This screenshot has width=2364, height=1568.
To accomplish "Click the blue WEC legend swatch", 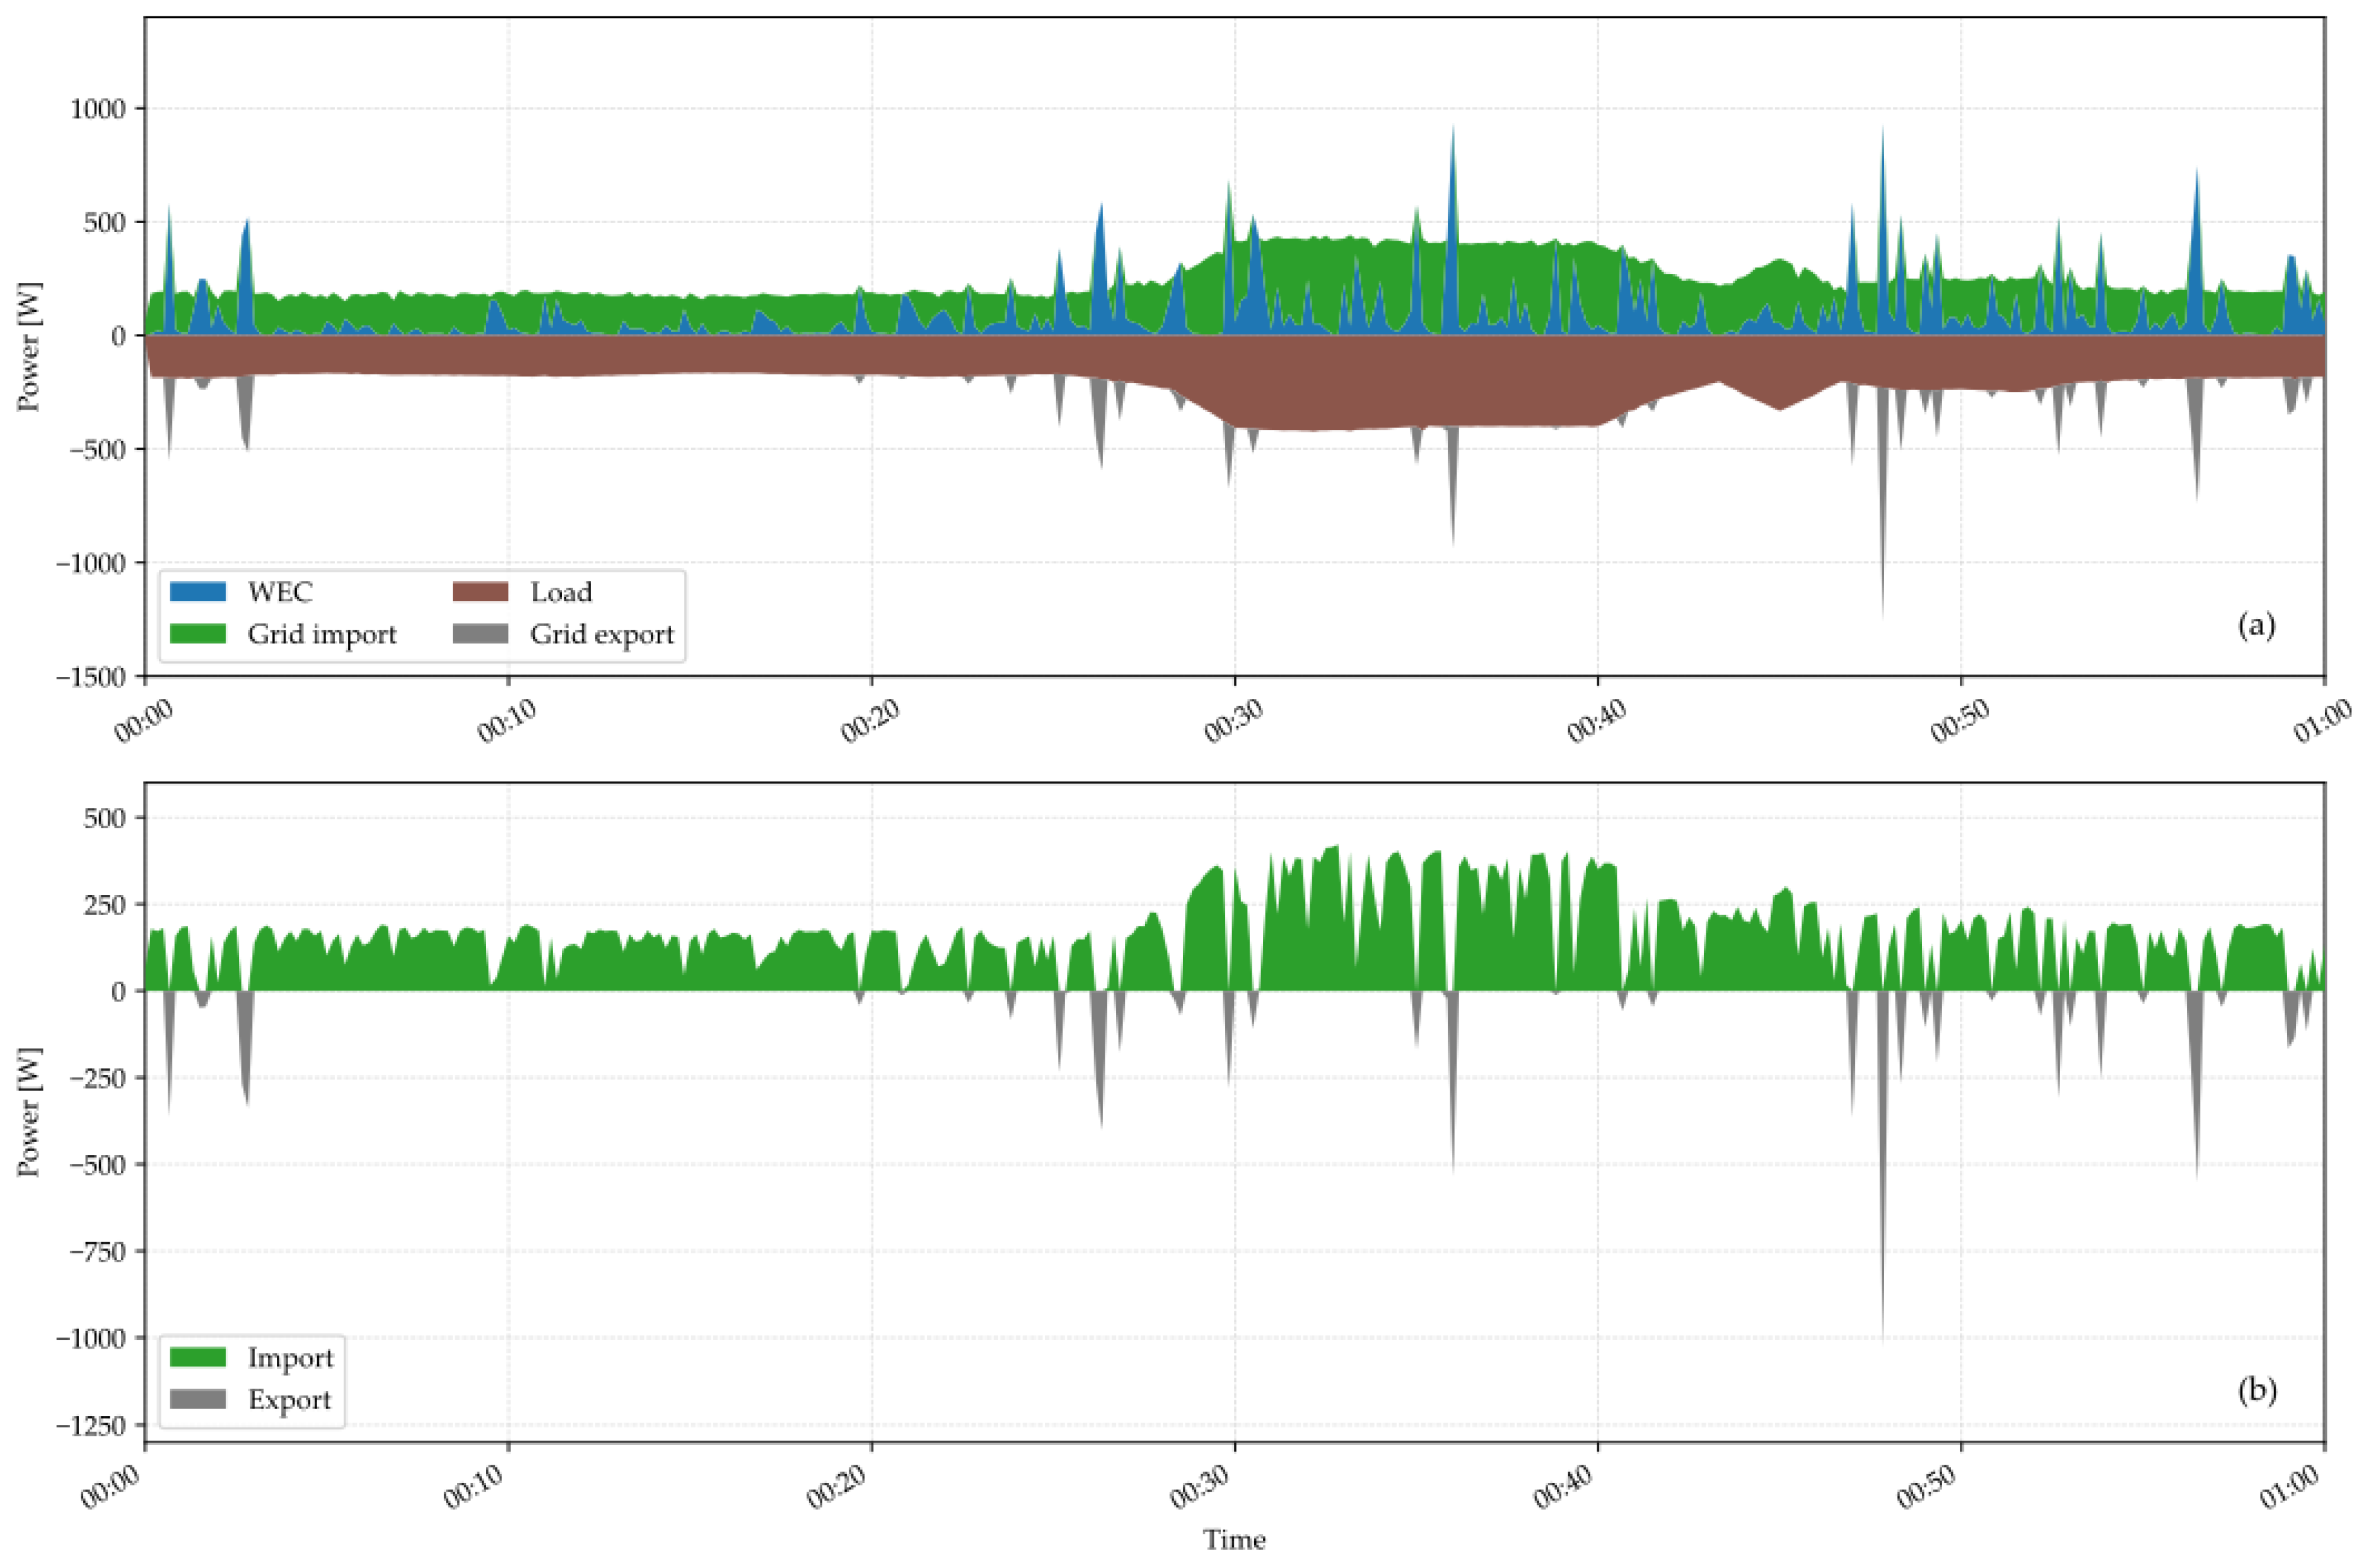I will coord(197,592).
